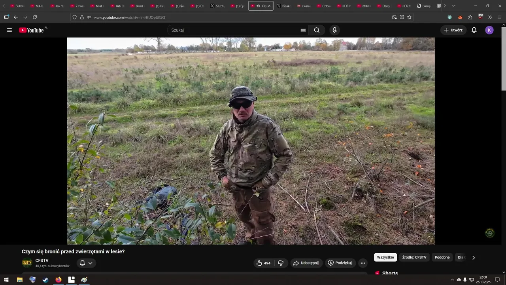The image size is (506, 285).
Task: Click the tray microphone icon
Action: [x=465, y=280]
